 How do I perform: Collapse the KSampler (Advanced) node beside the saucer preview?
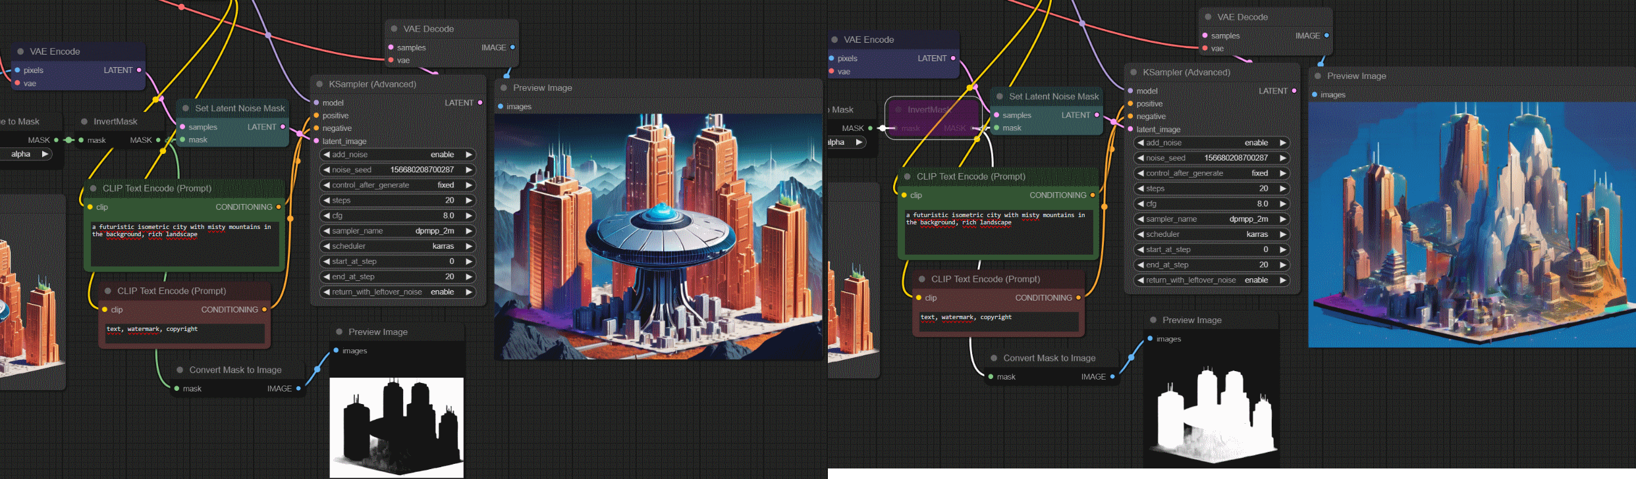[319, 84]
